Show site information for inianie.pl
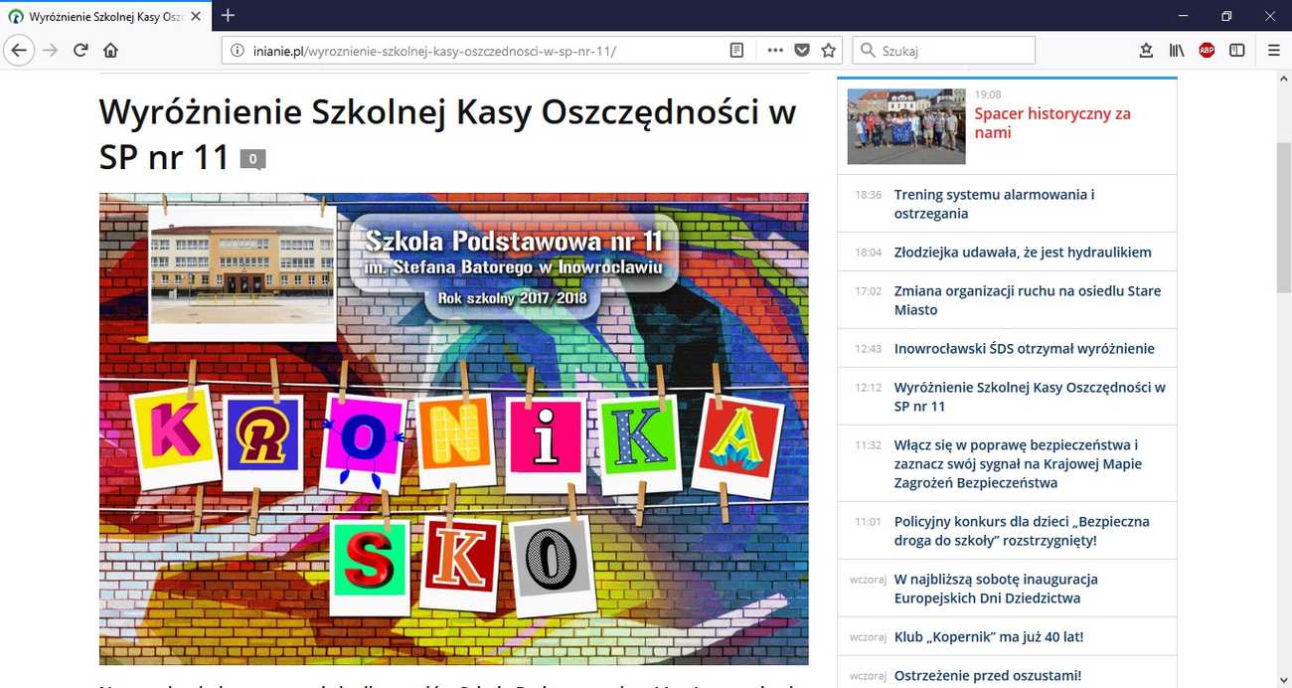 238,50
